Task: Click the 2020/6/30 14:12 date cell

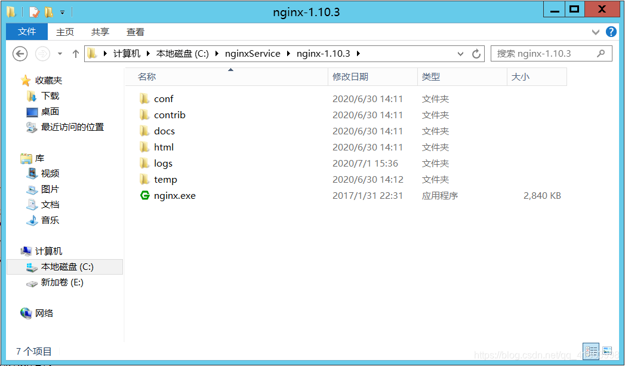Action: tap(368, 179)
